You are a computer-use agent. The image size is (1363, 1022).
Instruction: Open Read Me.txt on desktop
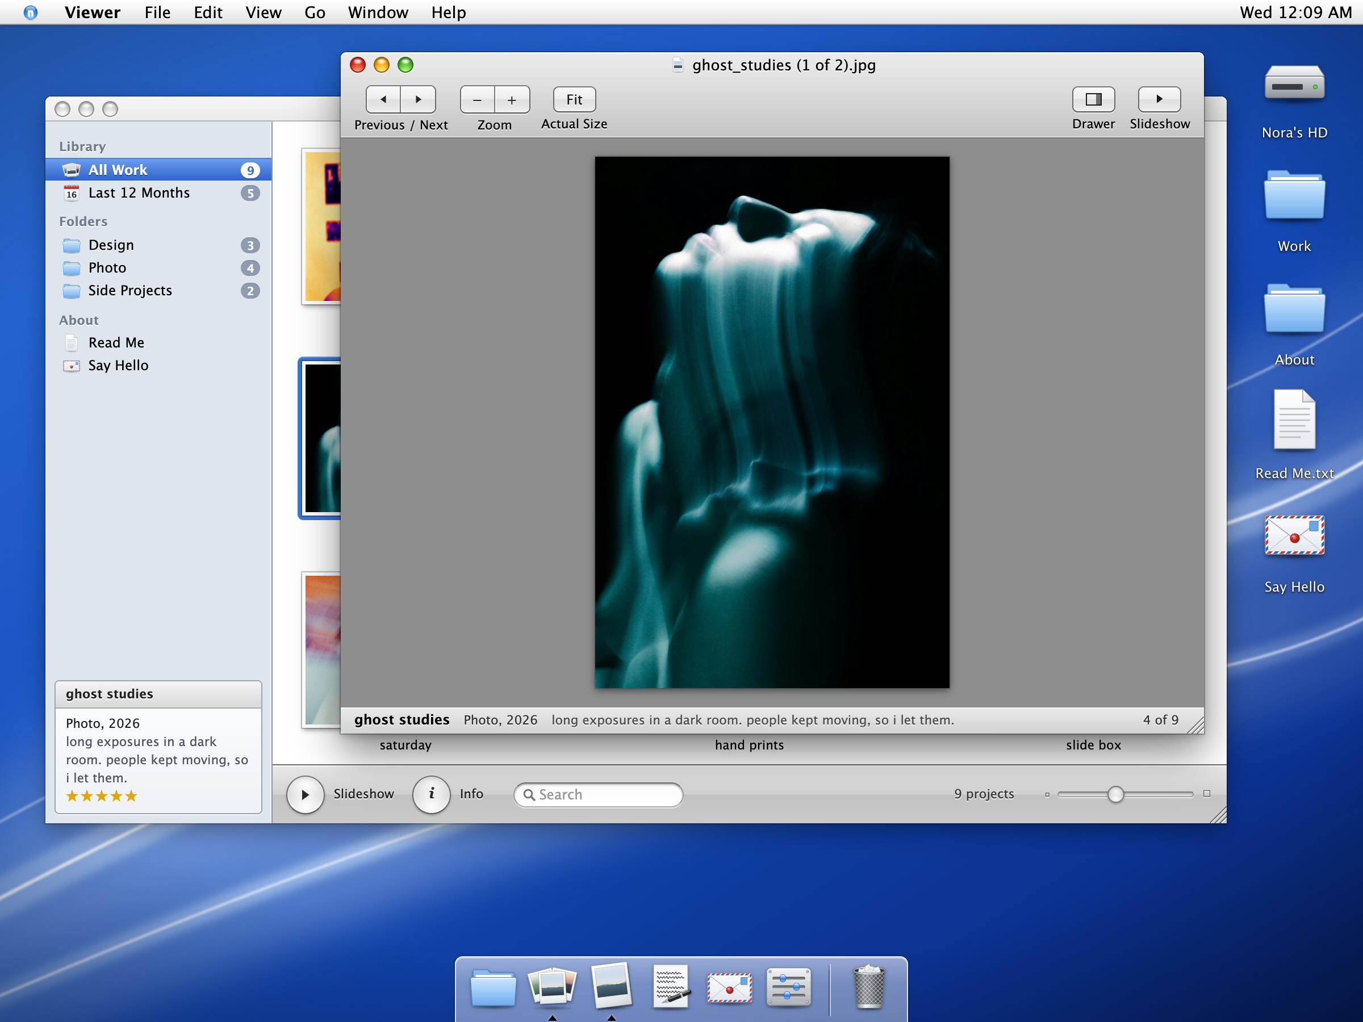click(x=1294, y=420)
